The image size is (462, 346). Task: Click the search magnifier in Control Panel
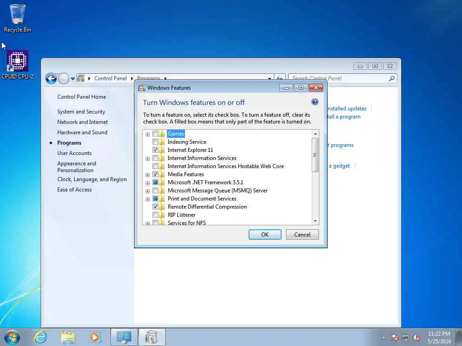tap(392, 78)
